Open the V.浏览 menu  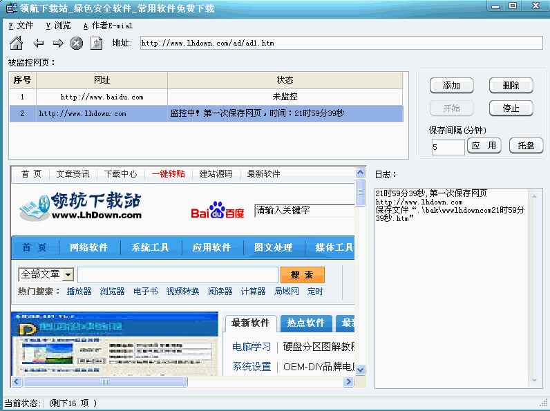tap(58, 26)
